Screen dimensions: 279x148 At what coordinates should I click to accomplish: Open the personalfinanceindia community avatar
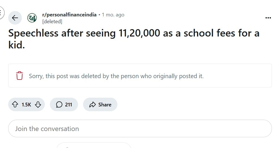tap(32, 18)
